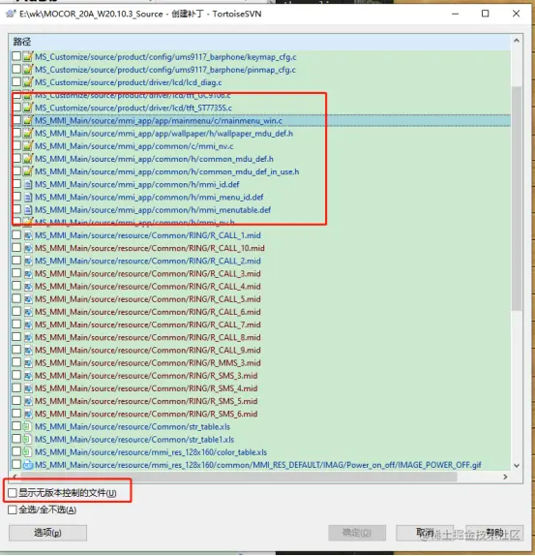Select row mmi_menutable.def path
535x556 pixels.
153,210
